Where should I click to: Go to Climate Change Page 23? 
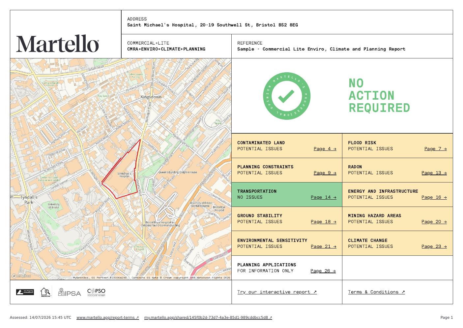434,246
